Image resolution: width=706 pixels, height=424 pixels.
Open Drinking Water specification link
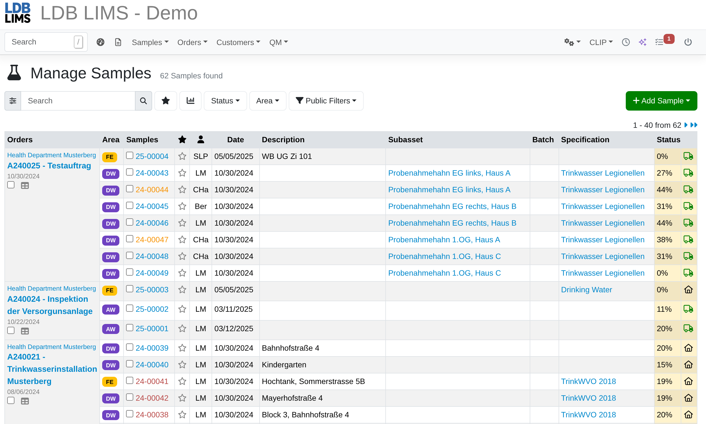(586, 290)
